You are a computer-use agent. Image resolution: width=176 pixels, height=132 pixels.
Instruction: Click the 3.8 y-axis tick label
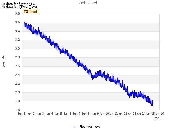click(x=17, y=13)
